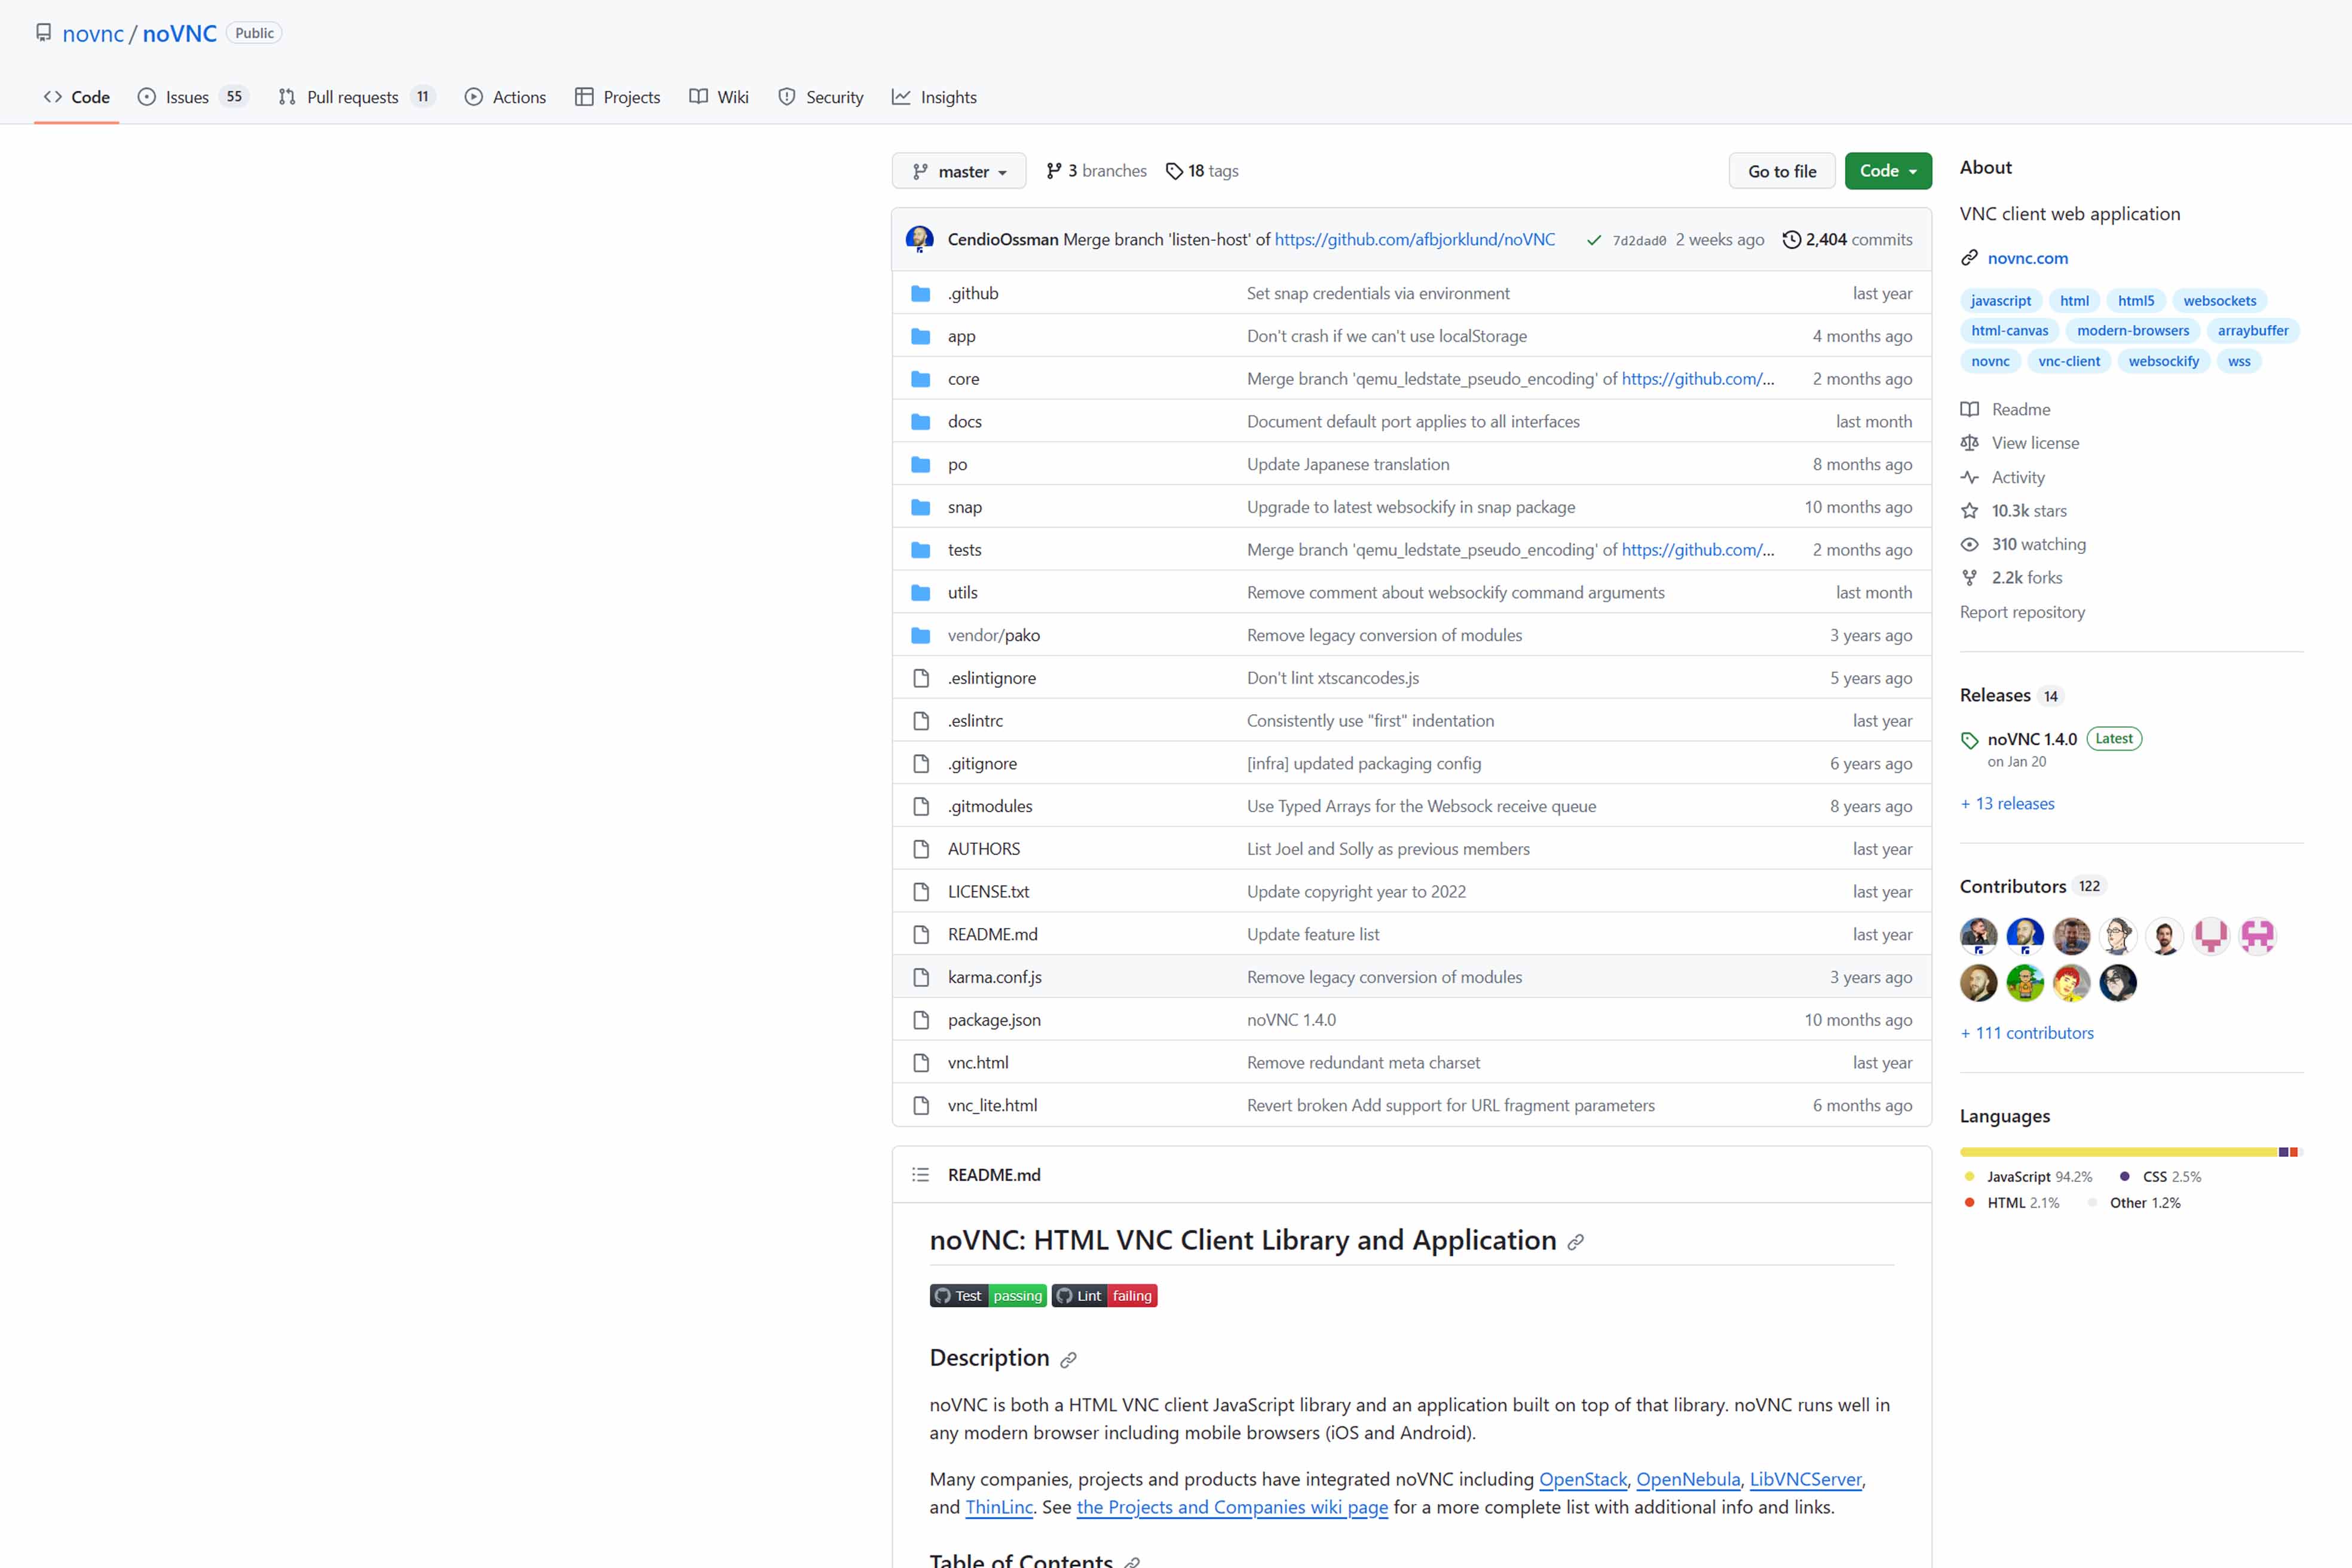Select the vnc-client topic tag
Viewport: 2352px width, 1568px height.
(x=2069, y=361)
